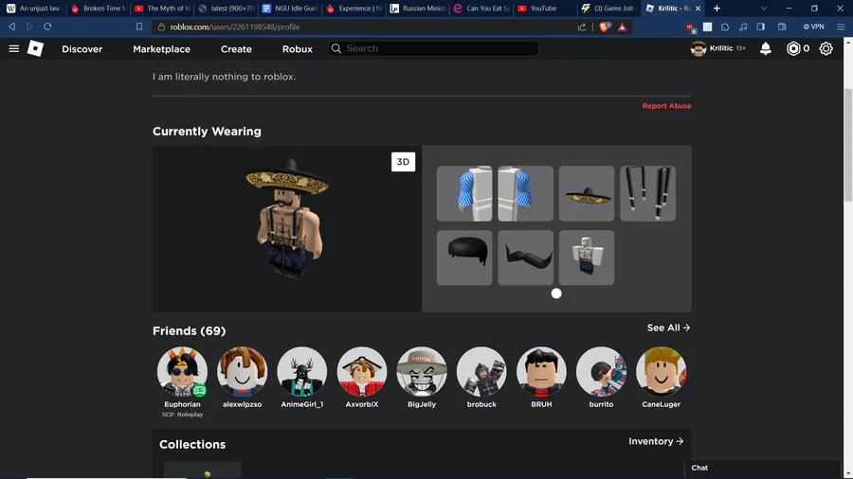The image size is (853, 479).
Task: Open the Robux balance icon
Action: [x=793, y=49]
